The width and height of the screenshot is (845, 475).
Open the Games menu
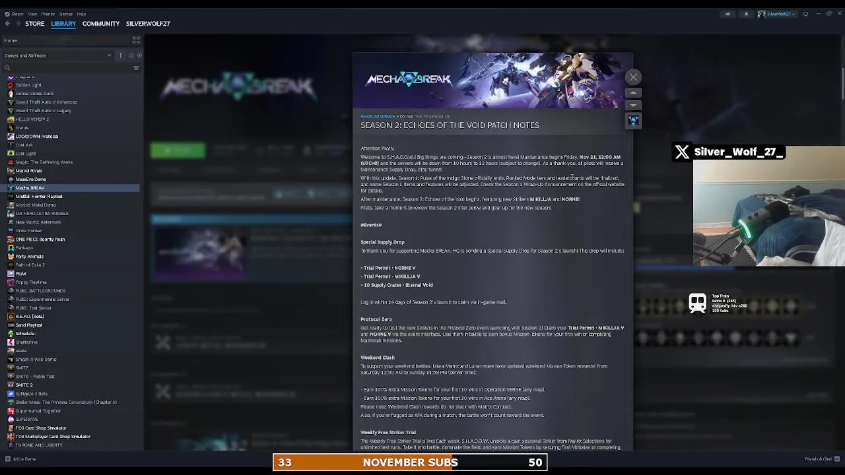click(x=66, y=14)
